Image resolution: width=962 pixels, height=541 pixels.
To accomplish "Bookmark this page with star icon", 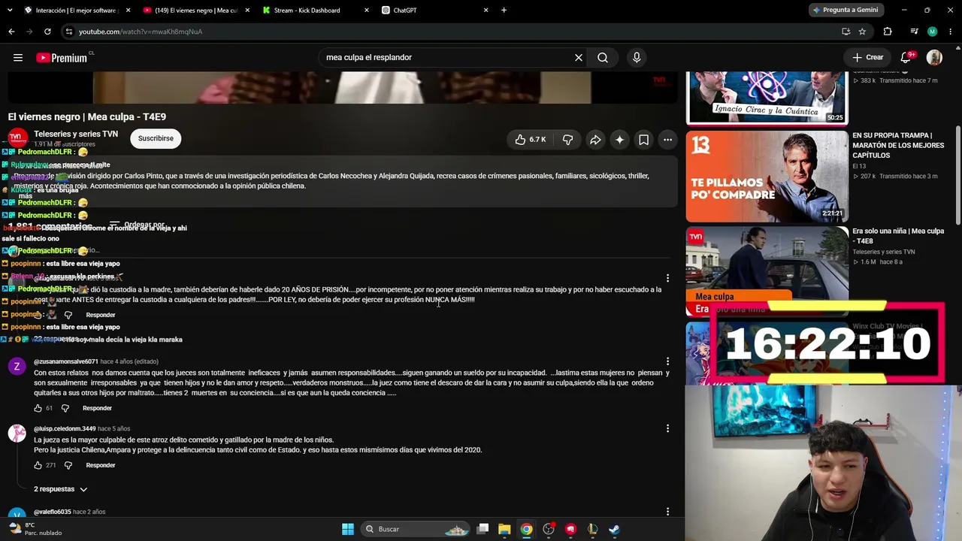I will (862, 32).
